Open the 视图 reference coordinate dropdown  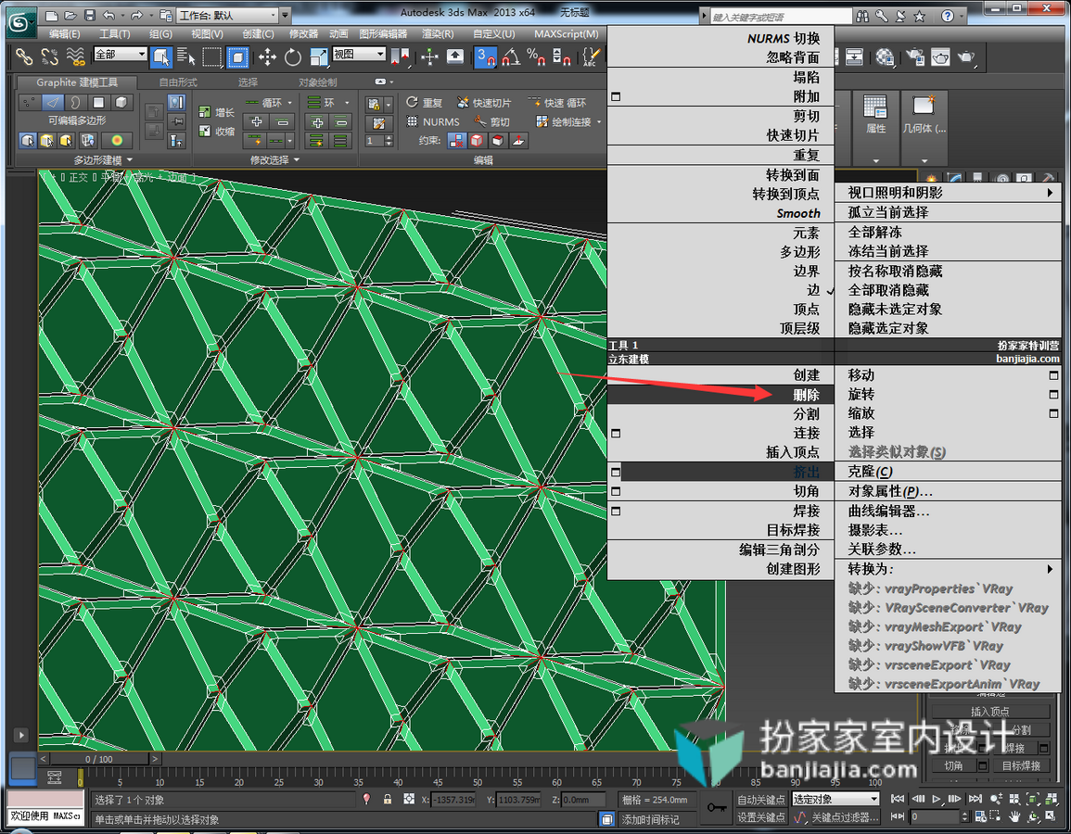point(359,54)
